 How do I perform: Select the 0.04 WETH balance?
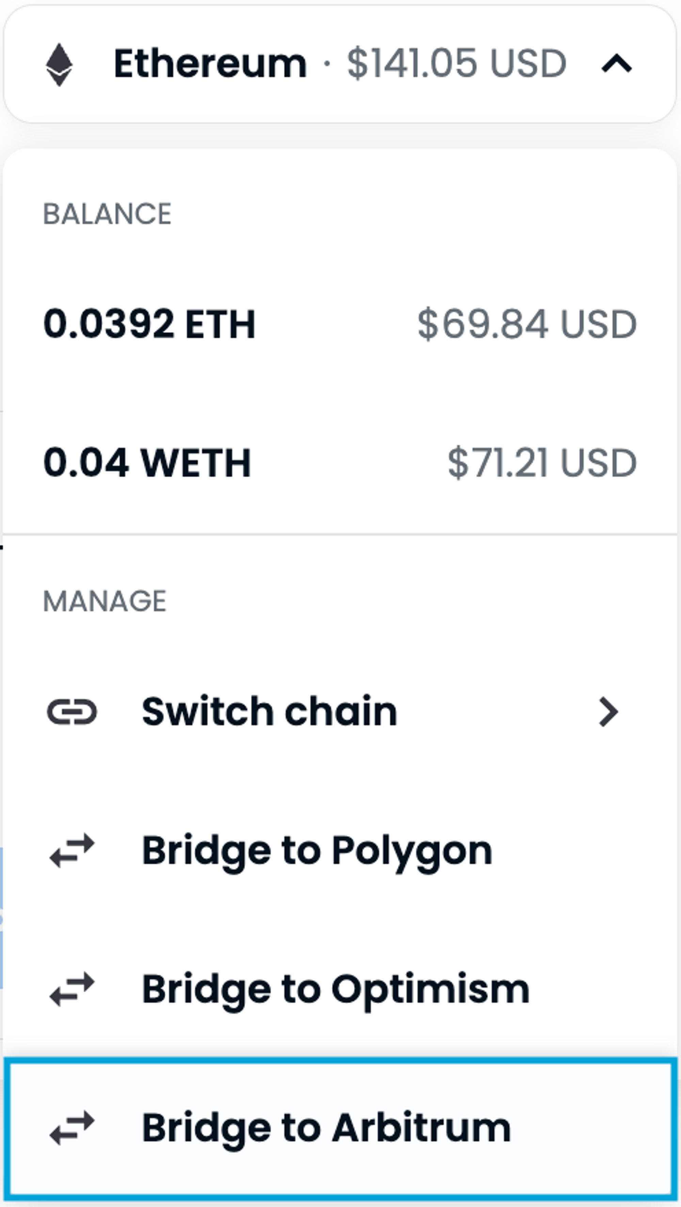(x=147, y=463)
